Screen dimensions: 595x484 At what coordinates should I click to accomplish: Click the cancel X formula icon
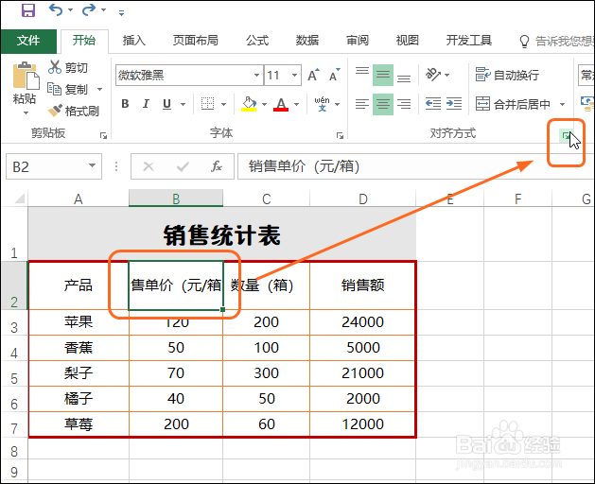(x=149, y=166)
